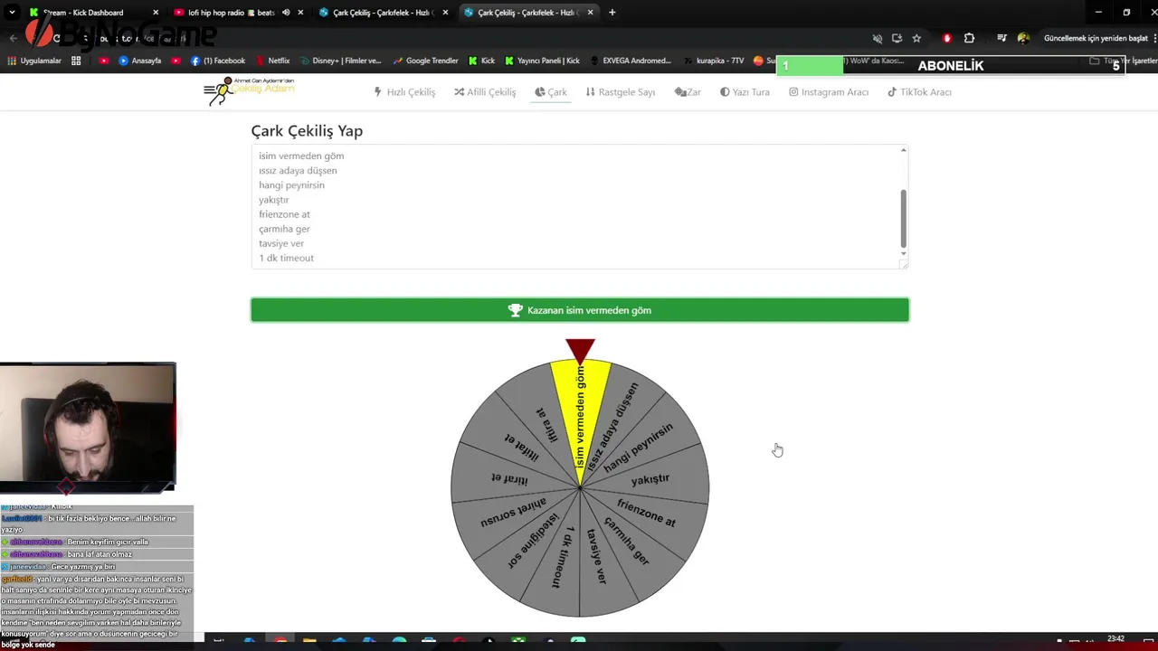
Task: Open the browser extensions puzzle icon
Action: click(x=969, y=38)
